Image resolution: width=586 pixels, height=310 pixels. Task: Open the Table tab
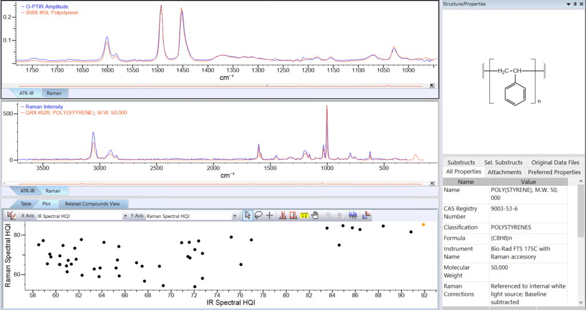[26, 204]
